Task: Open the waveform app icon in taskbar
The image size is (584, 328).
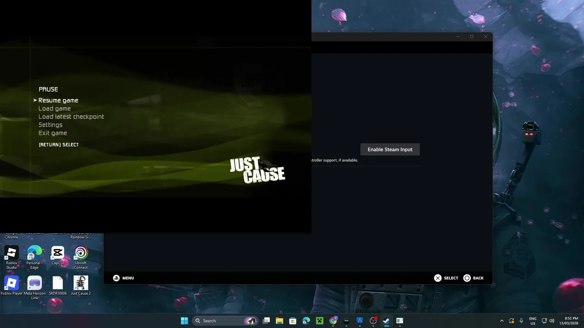Action: [346, 321]
